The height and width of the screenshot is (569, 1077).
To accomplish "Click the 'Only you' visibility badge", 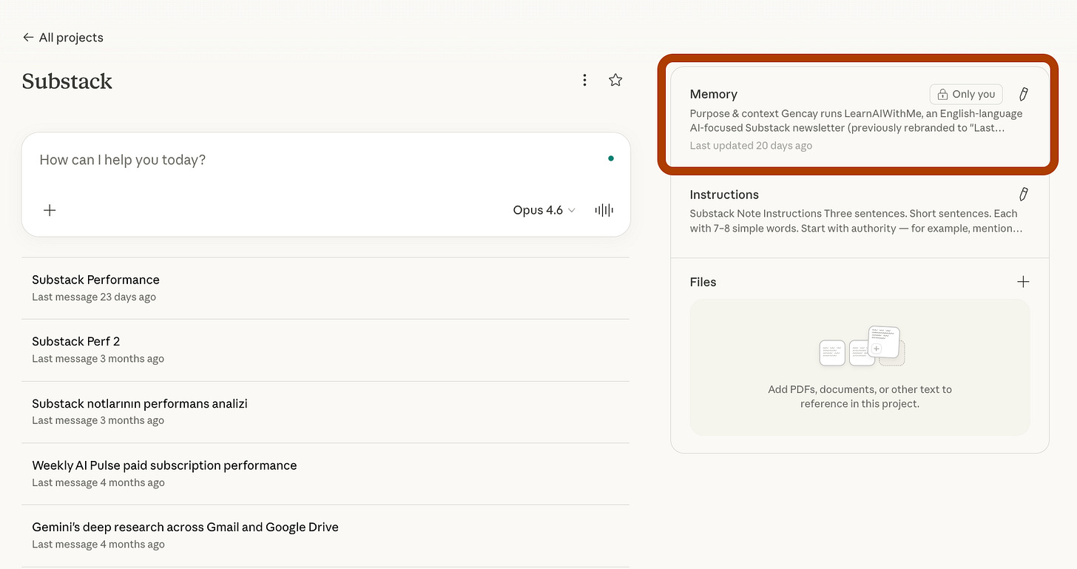I will point(966,94).
